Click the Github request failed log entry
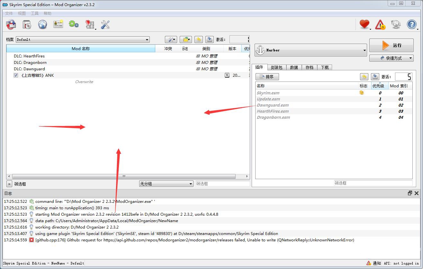 coord(211,240)
